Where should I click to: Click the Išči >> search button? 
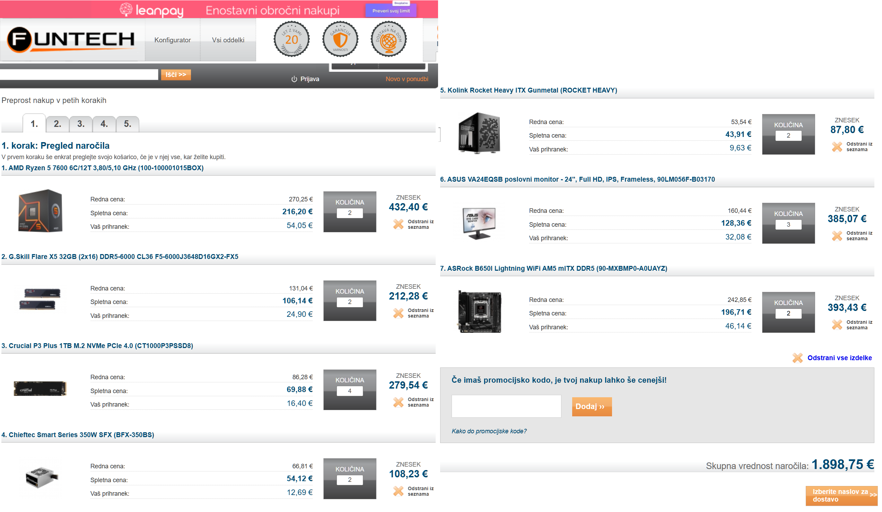[176, 75]
